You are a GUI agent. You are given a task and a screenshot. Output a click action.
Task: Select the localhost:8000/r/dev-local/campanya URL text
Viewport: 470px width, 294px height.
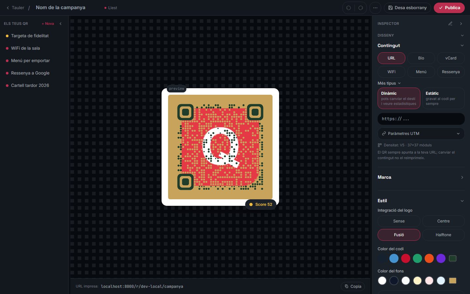[142, 286]
